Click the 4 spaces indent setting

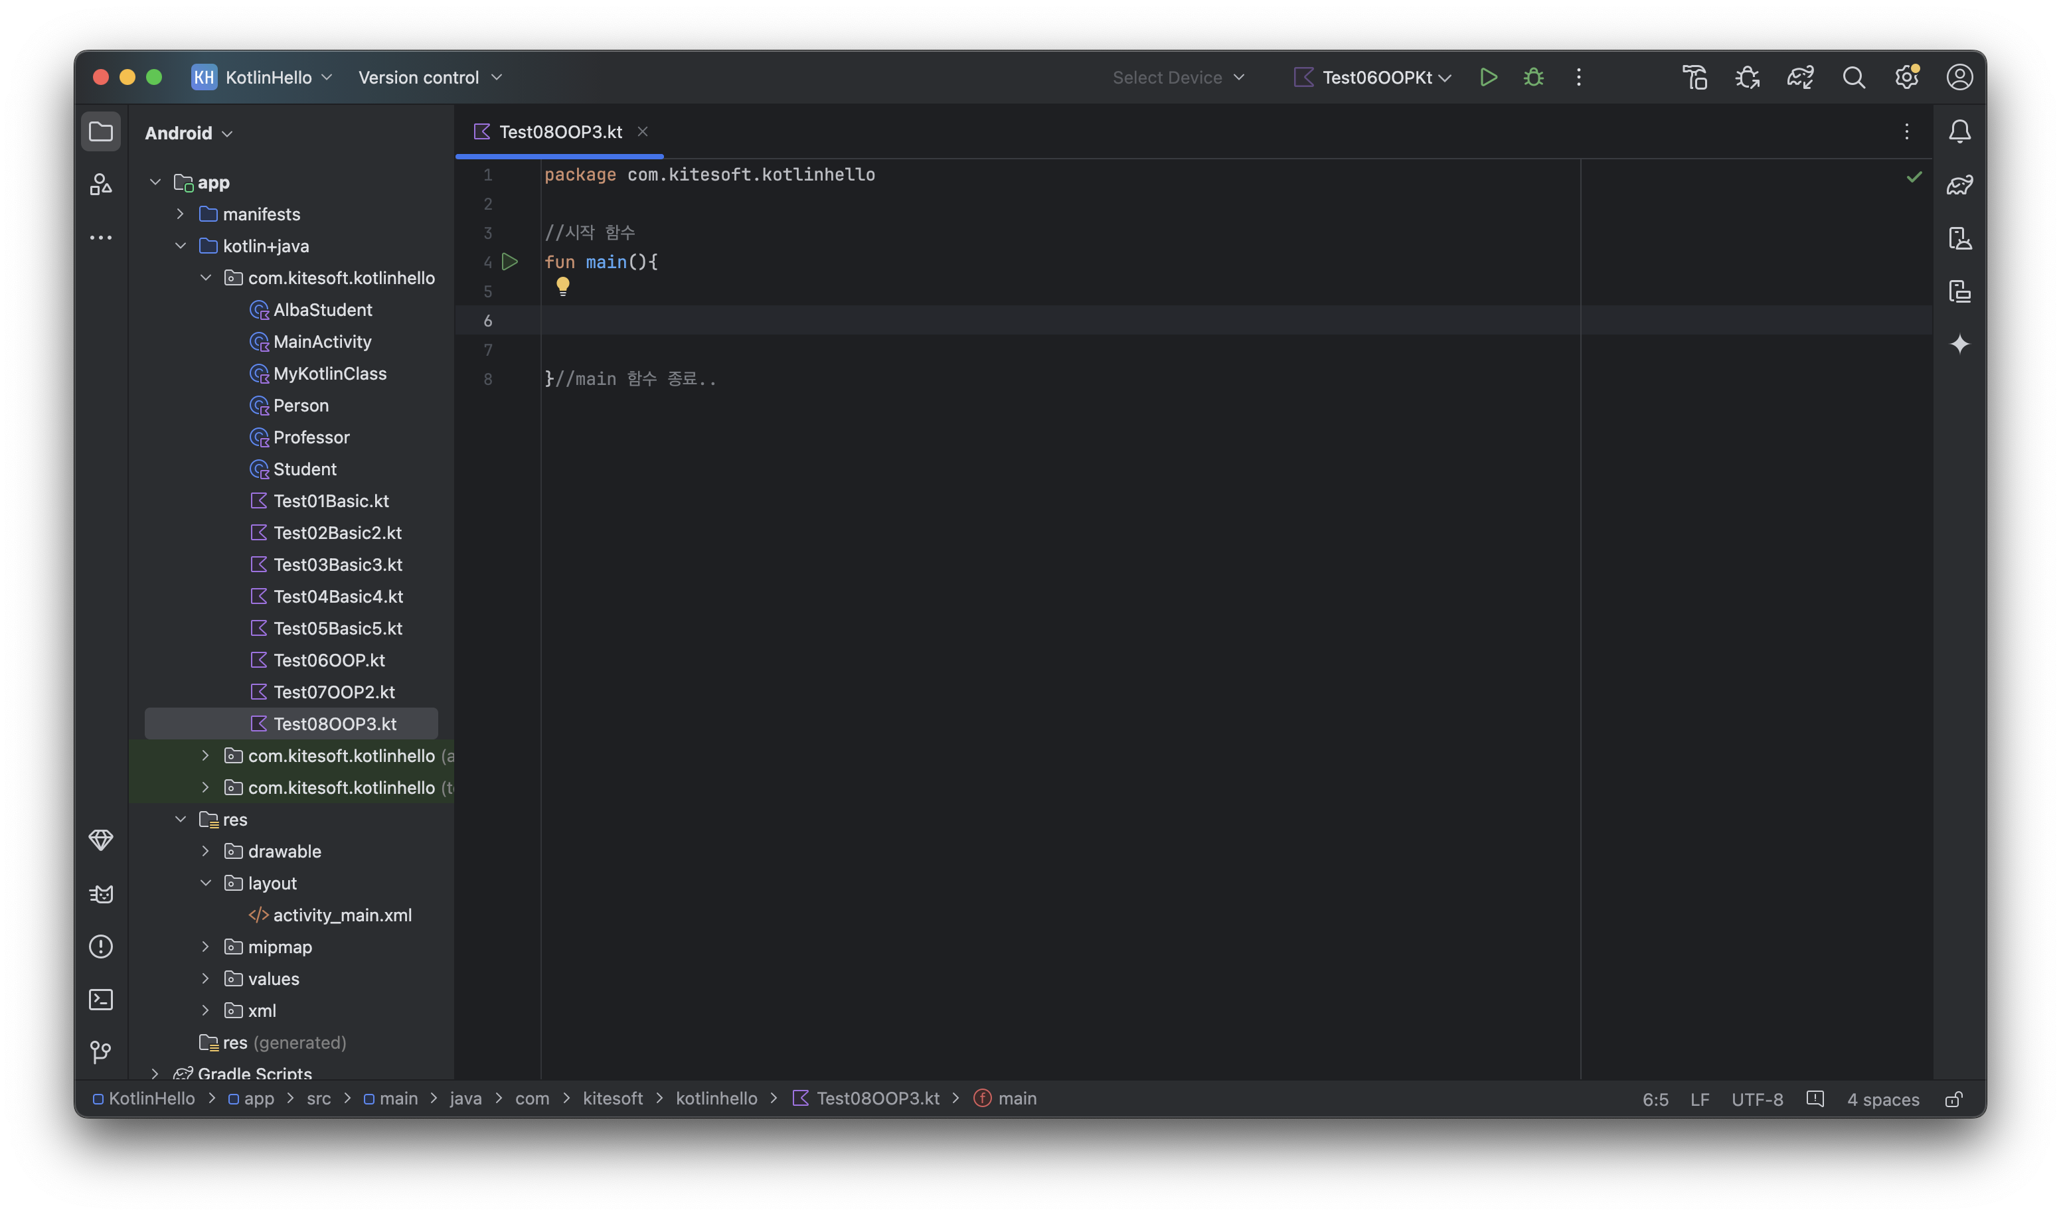point(1882,1099)
